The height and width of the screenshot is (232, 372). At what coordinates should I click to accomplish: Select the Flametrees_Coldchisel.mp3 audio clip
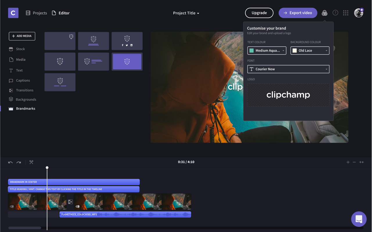click(x=125, y=214)
